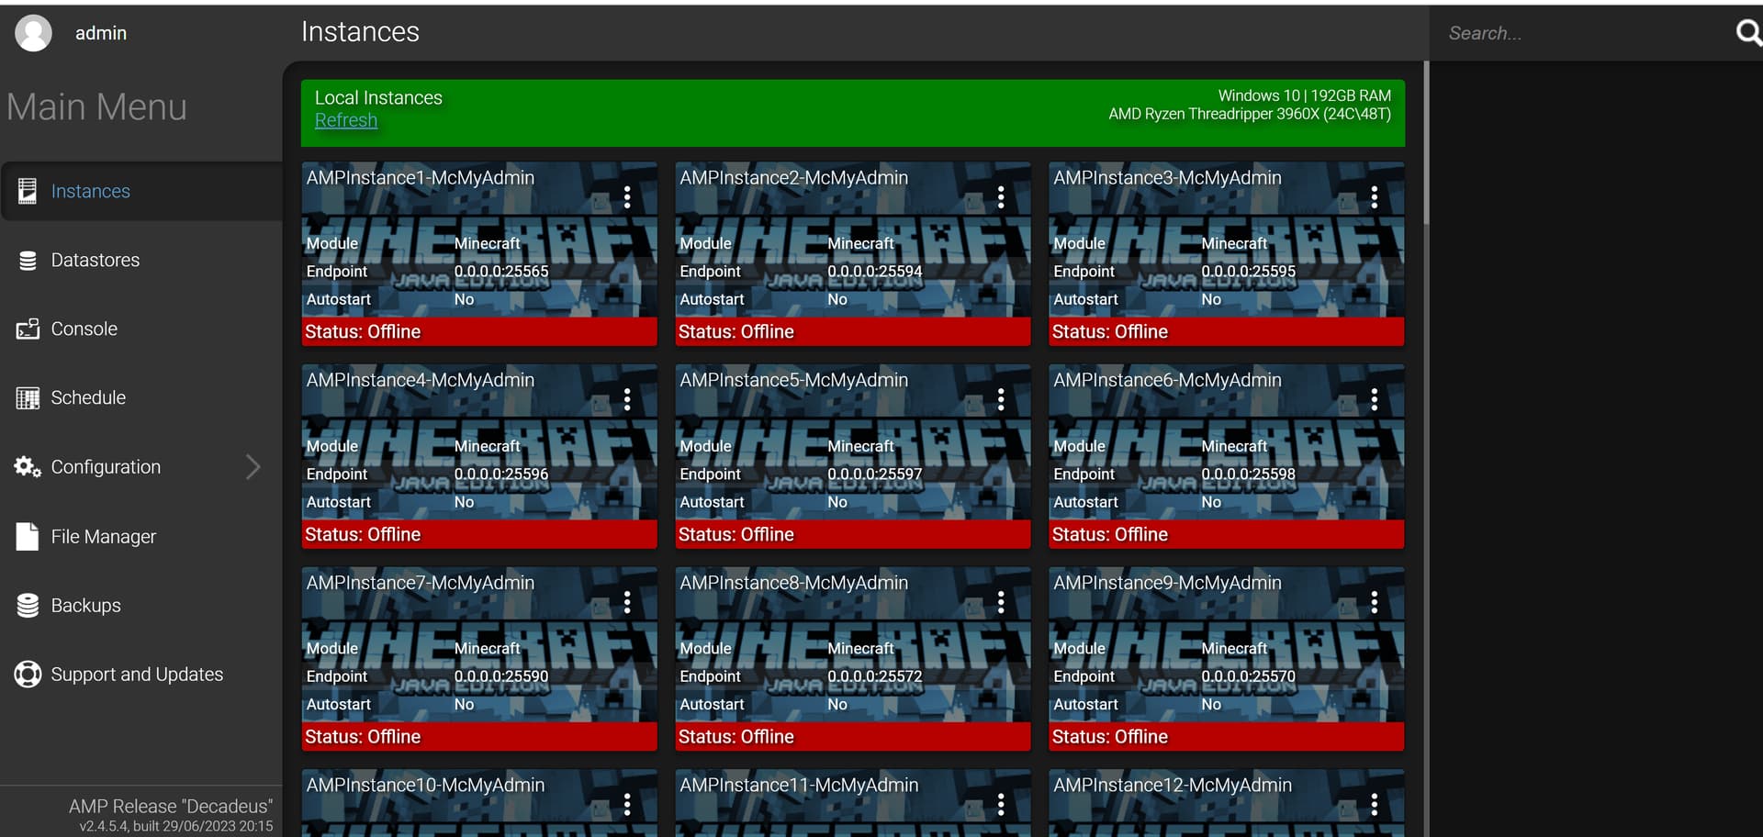Click endpoint 0.0.0.0:25590 value

501,676
